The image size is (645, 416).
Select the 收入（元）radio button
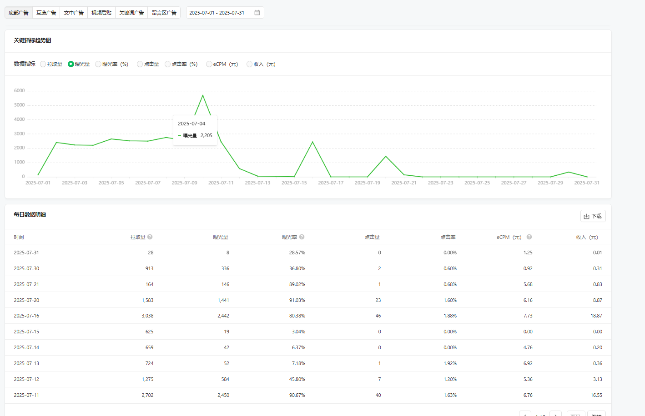[x=249, y=64]
